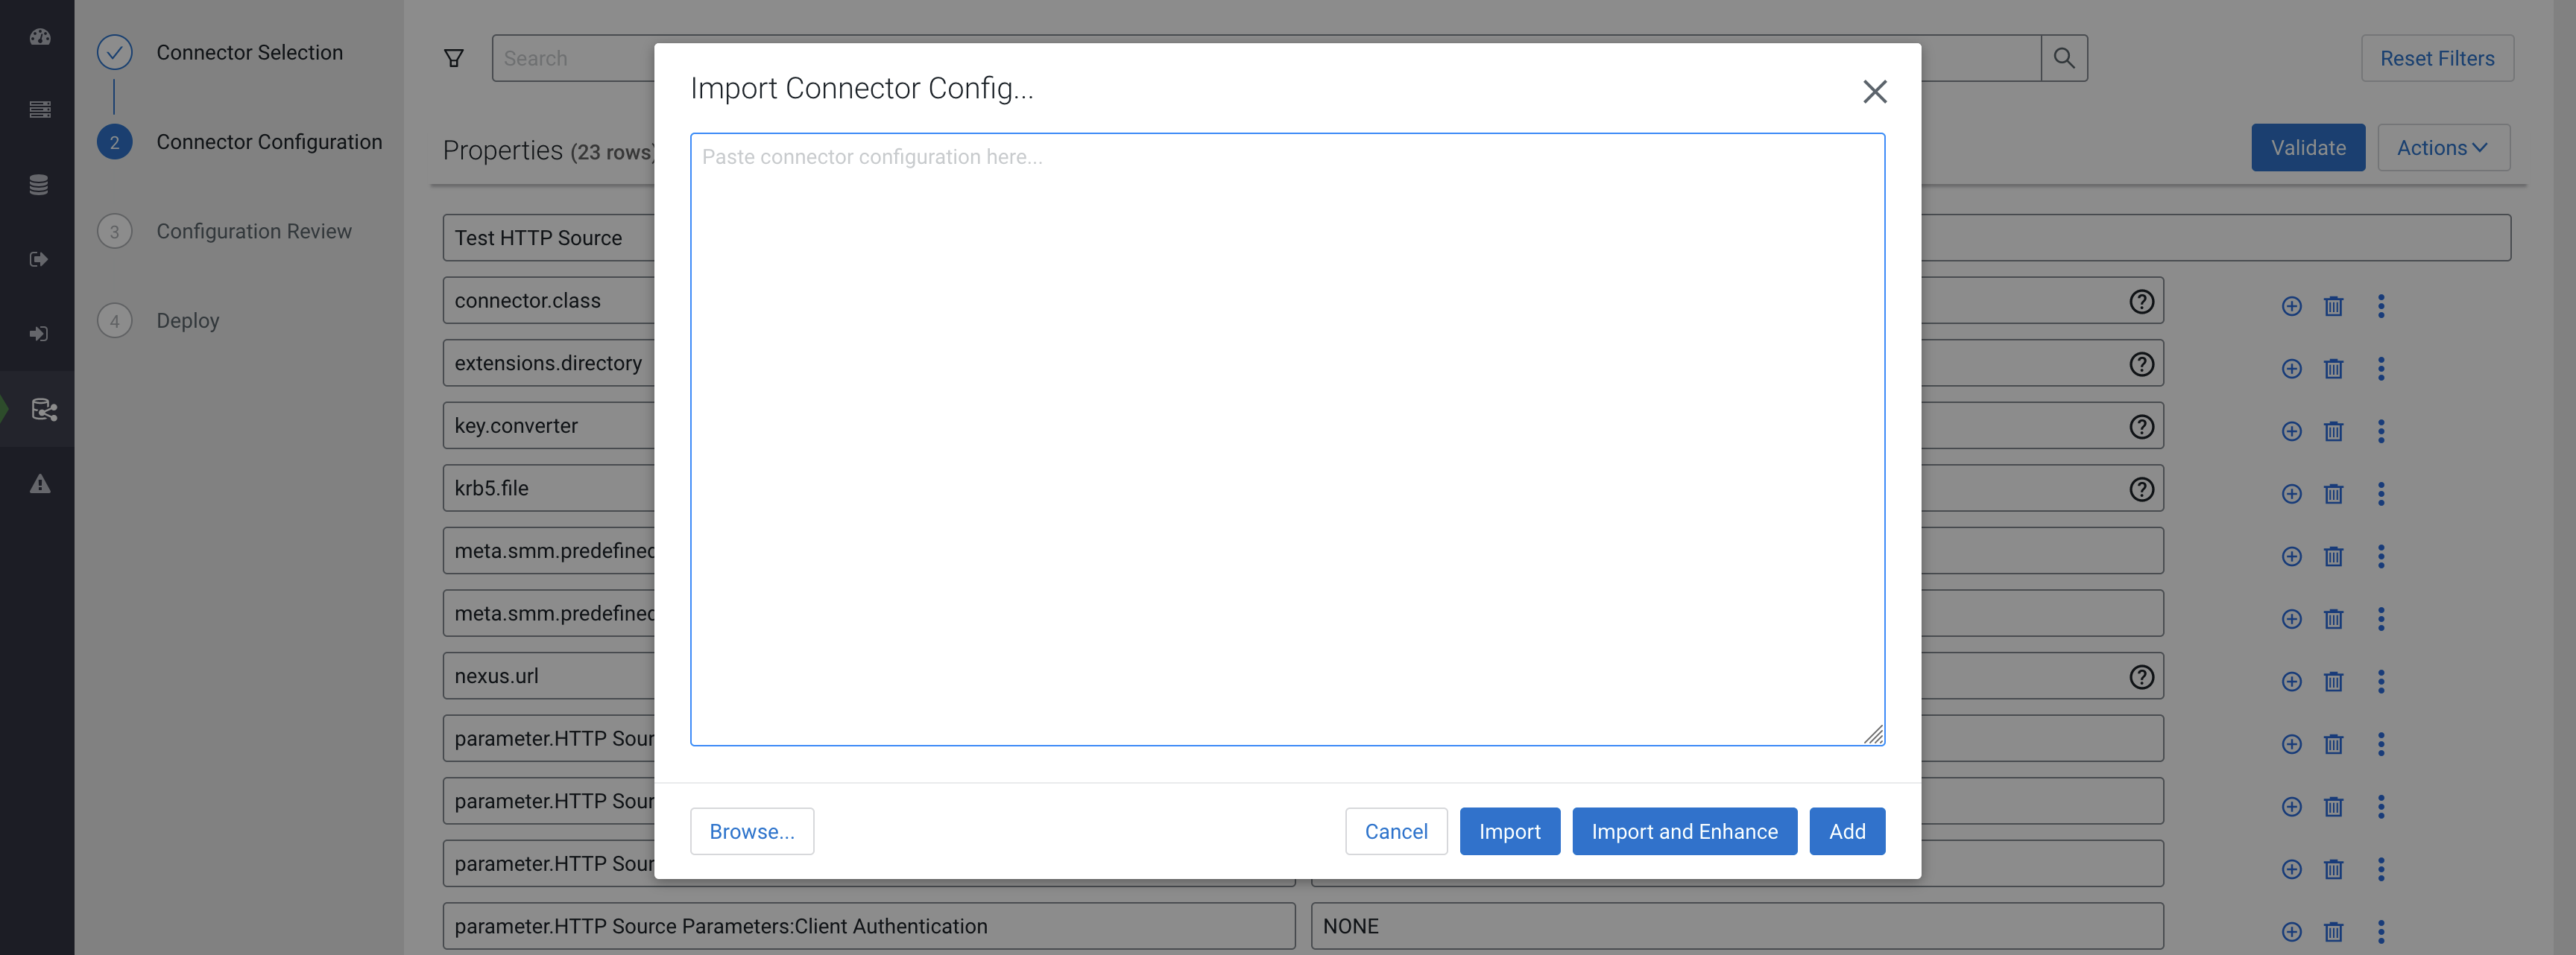Close the Import Connector Config dialog

click(1874, 92)
